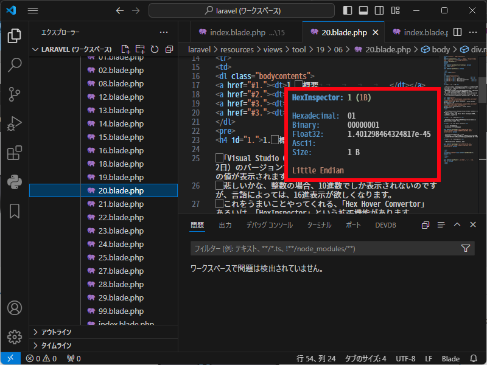Screen dimensions: 487x365
Task: Toggle the bottom panel layout icon
Action: point(363,10)
